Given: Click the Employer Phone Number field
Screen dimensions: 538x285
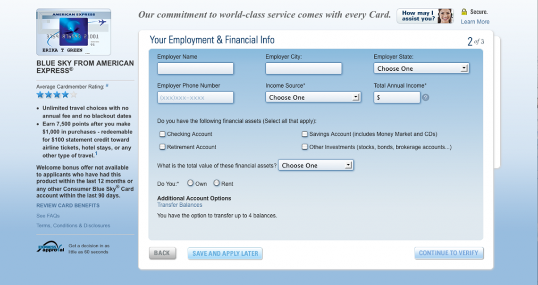Looking at the screenshot, I should 195,97.
